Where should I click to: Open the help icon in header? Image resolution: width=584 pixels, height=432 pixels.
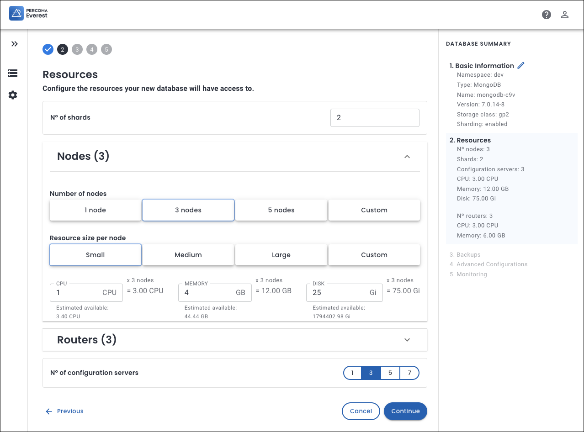pyautogui.click(x=546, y=15)
